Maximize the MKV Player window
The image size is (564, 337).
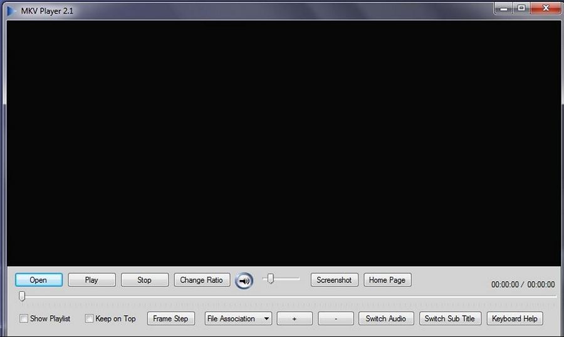tap(521, 8)
